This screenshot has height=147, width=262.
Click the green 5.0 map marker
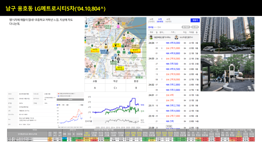tap(124, 52)
